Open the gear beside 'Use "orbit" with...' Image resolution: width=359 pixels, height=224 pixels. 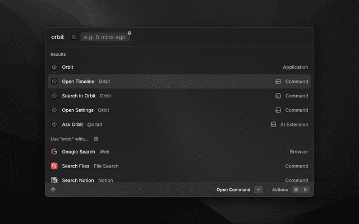click(96, 139)
